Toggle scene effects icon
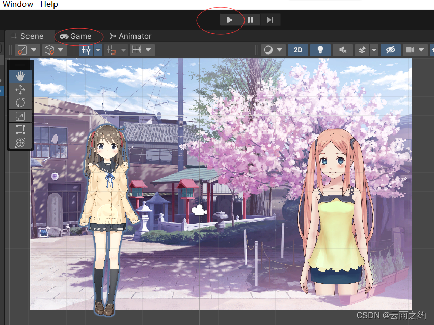The width and height of the screenshot is (434, 325). (362, 50)
